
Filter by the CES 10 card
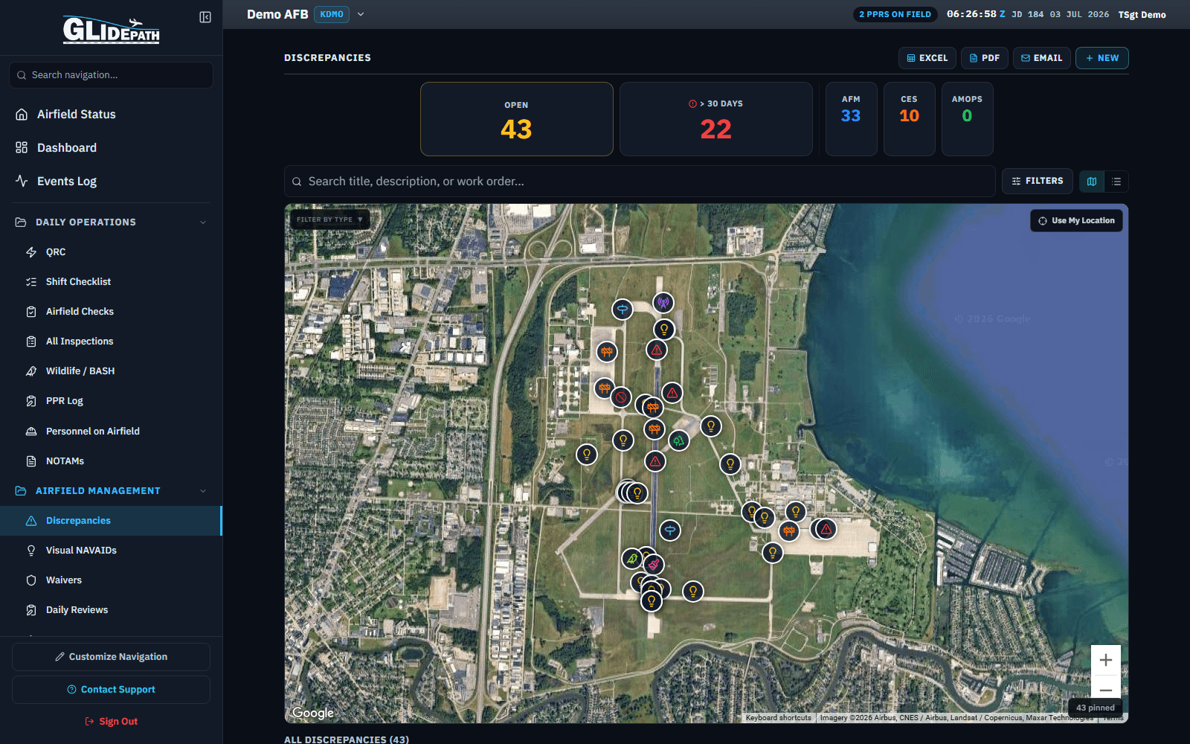(x=909, y=119)
